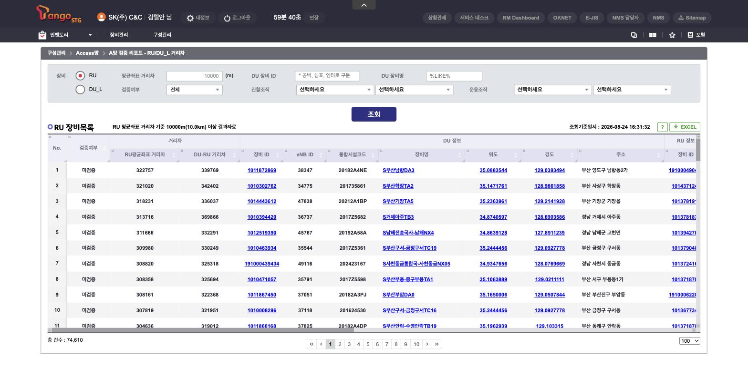Viewport: 748px width, 368px height.
Task: Select the RU radio button
Action: (x=80, y=76)
